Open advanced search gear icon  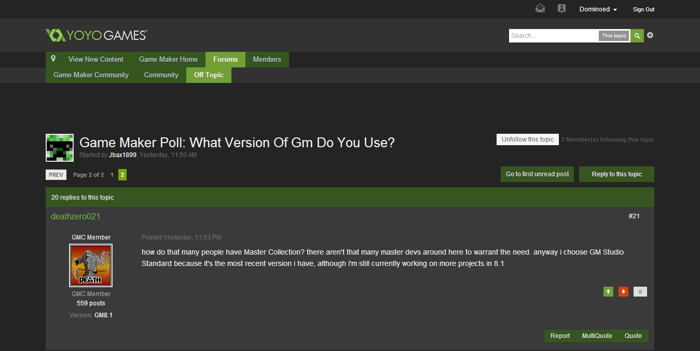[650, 35]
